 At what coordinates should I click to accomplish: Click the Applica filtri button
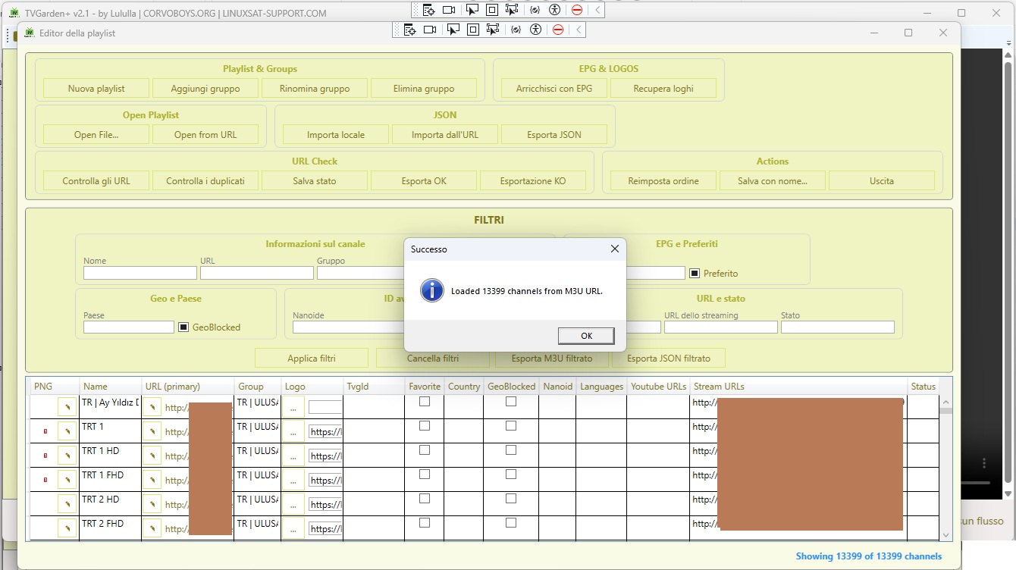click(312, 358)
